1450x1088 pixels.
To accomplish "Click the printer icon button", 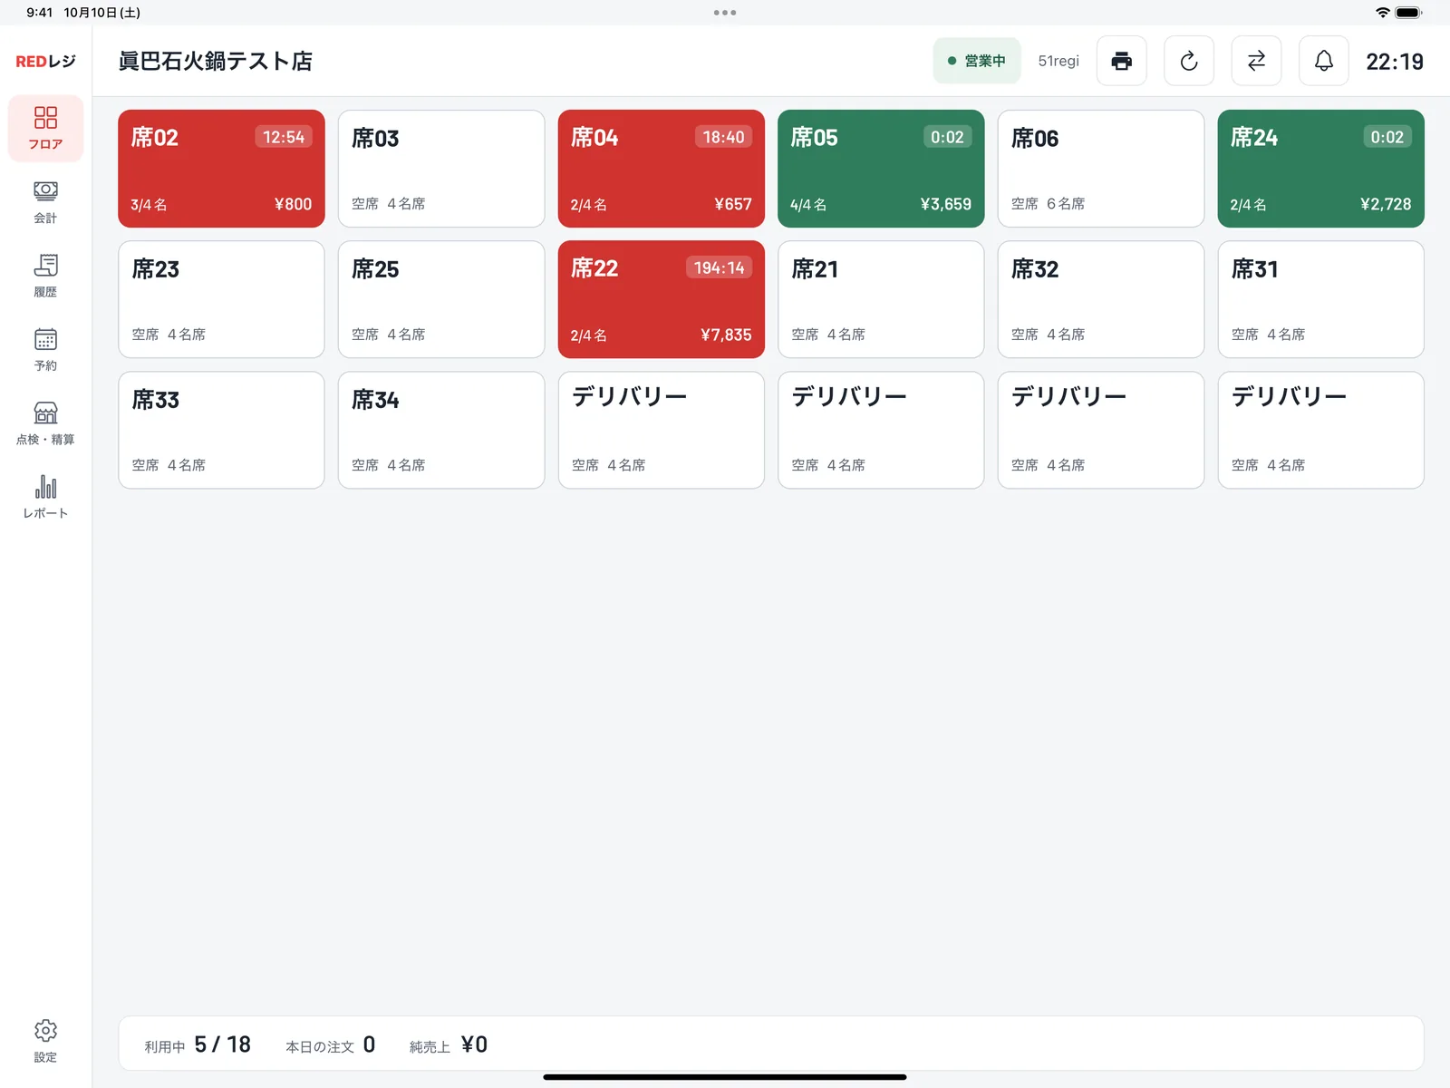I will pos(1122,61).
